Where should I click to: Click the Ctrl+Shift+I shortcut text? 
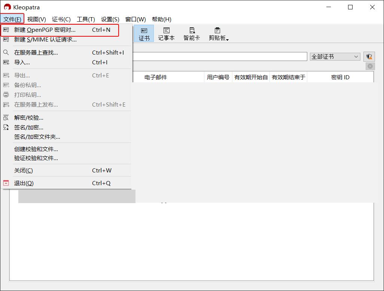108,52
